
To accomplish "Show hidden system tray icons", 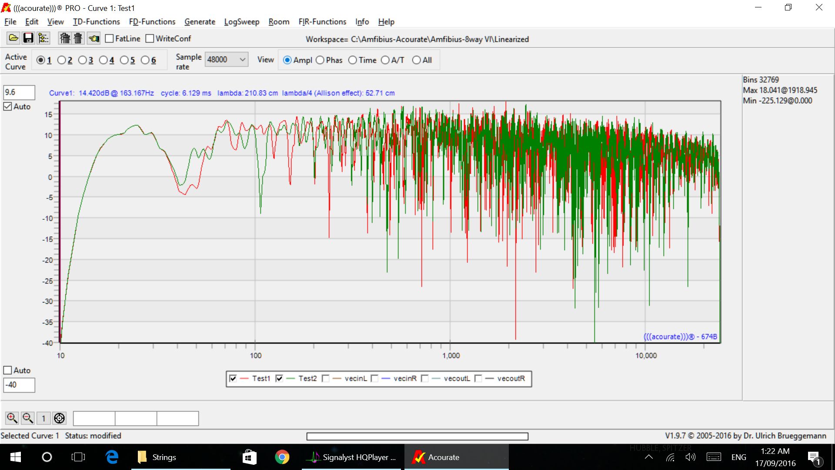I will [649, 457].
